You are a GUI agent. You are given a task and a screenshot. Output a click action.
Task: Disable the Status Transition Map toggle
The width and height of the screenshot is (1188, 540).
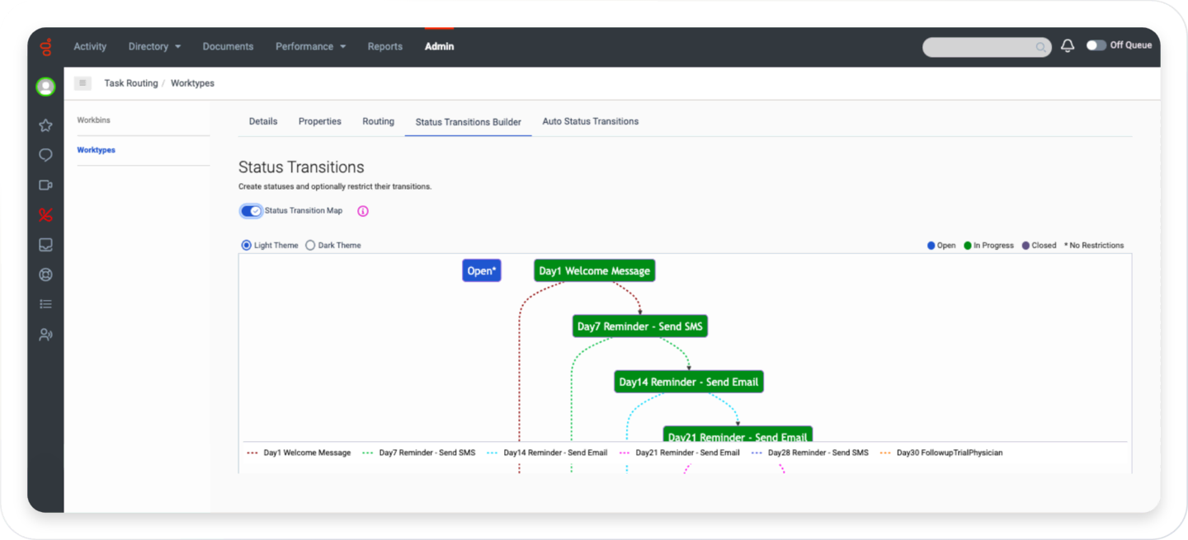click(251, 211)
